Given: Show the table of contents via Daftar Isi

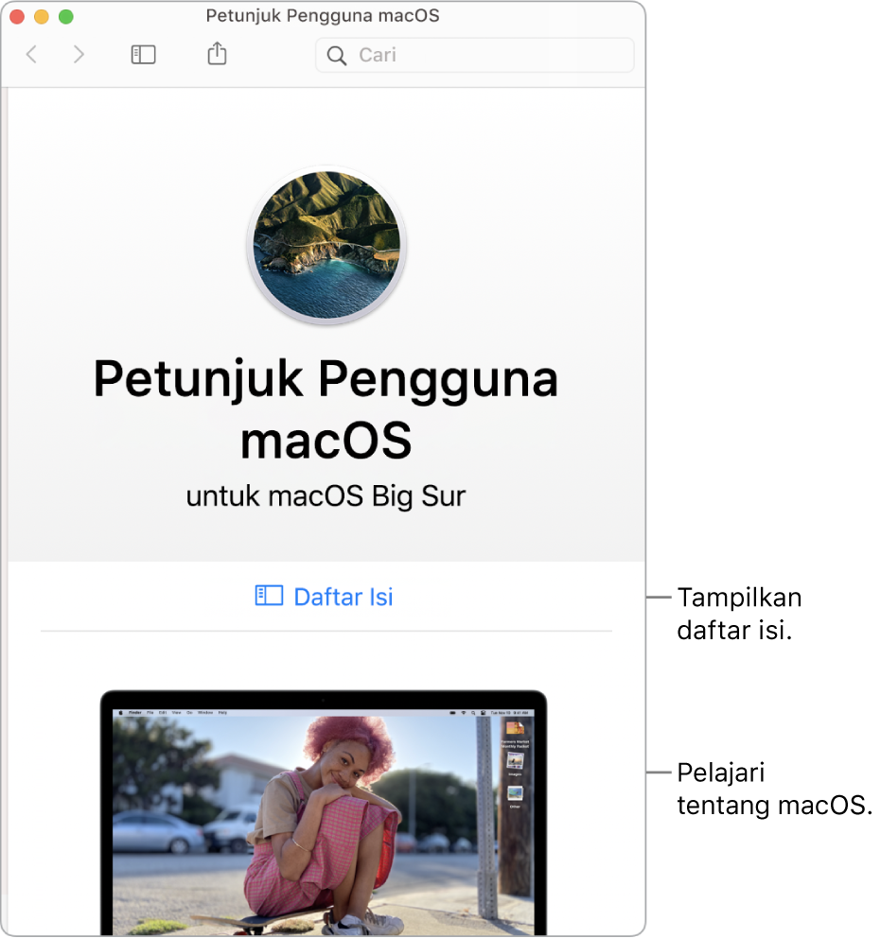Looking at the screenshot, I should coord(343,597).
